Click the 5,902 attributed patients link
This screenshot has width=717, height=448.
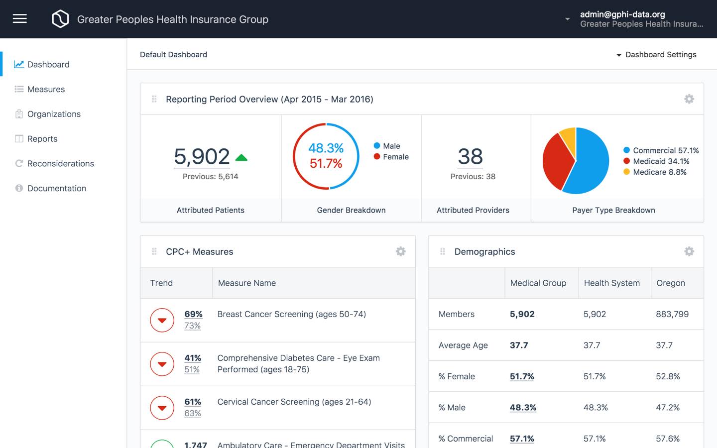[202, 157]
